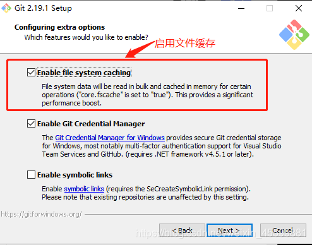The height and width of the screenshot is (245, 312).
Task: Minimize the Git Setup window
Action: 241,8
